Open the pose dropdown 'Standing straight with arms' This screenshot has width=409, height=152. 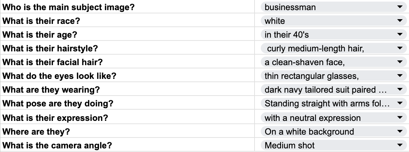coord(400,104)
